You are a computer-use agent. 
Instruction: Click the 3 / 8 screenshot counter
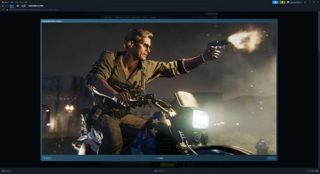[x=159, y=158]
